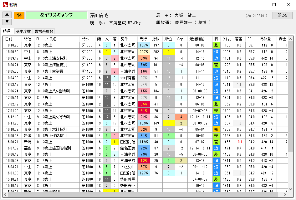Select race name 3歳上六社特別
The image size is (296, 200).
tap(55, 129)
